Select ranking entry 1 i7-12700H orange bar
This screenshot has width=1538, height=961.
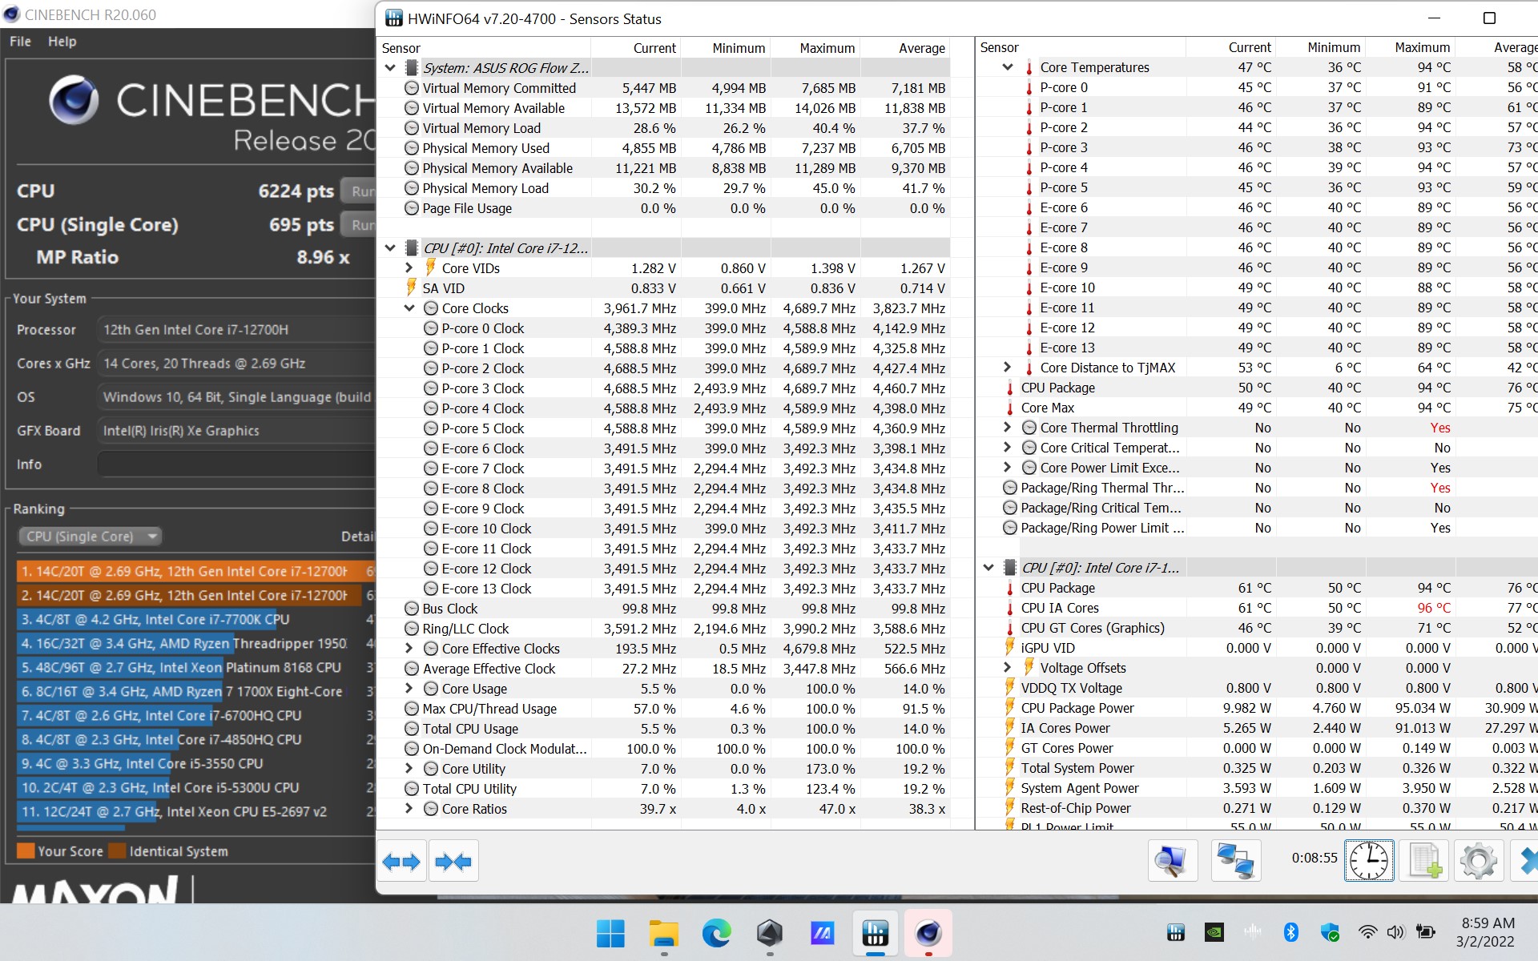coord(195,571)
